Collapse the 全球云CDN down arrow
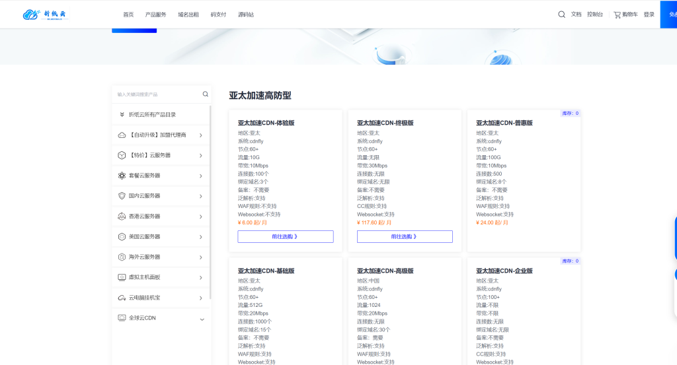 [x=202, y=319]
